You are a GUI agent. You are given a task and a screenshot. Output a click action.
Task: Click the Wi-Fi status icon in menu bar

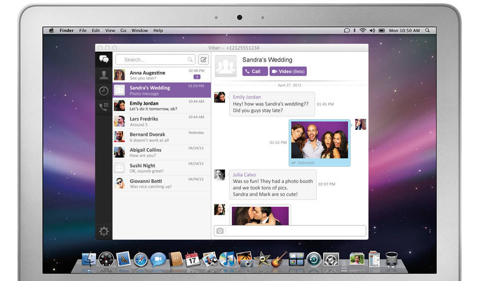362,30
